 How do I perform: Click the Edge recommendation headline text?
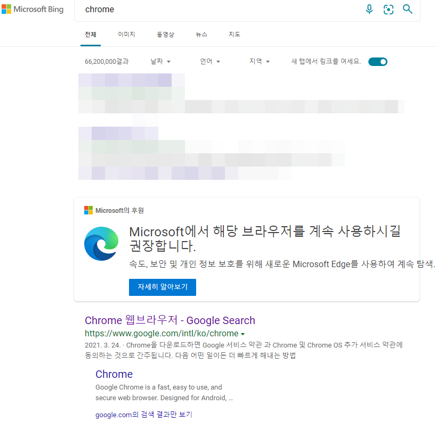(x=265, y=238)
